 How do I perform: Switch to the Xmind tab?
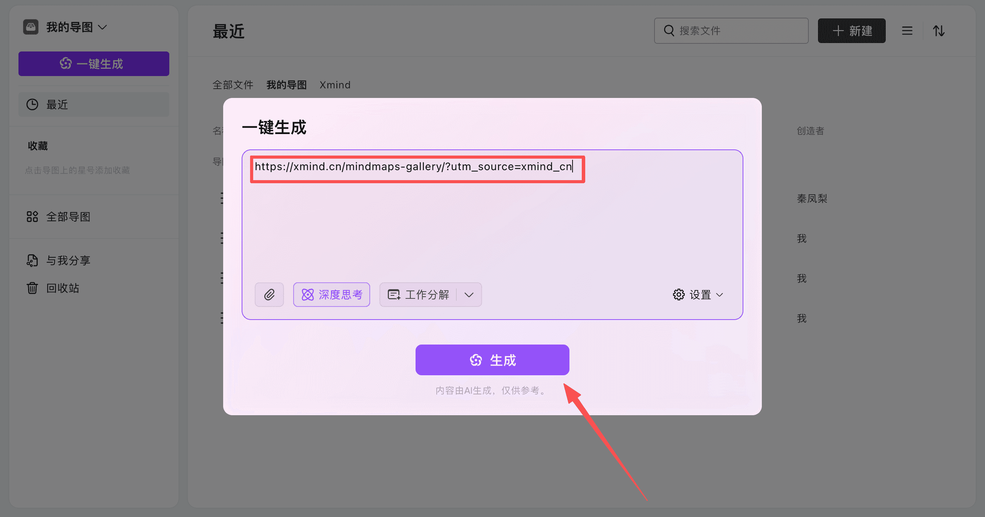pos(334,85)
